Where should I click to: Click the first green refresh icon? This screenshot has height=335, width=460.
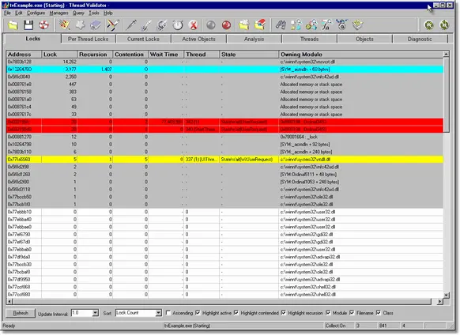point(429,25)
